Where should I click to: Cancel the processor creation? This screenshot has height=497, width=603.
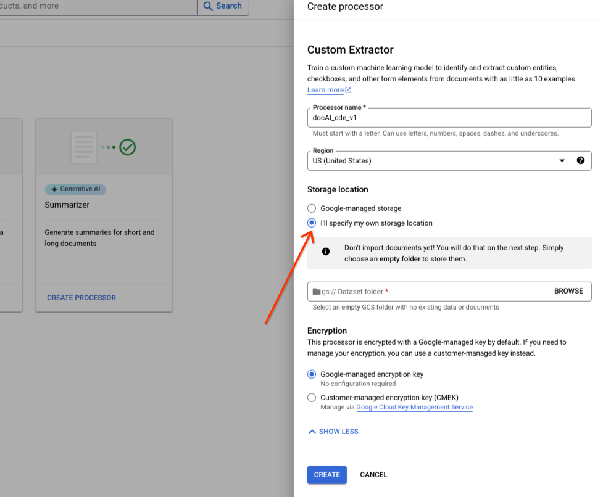pos(373,475)
